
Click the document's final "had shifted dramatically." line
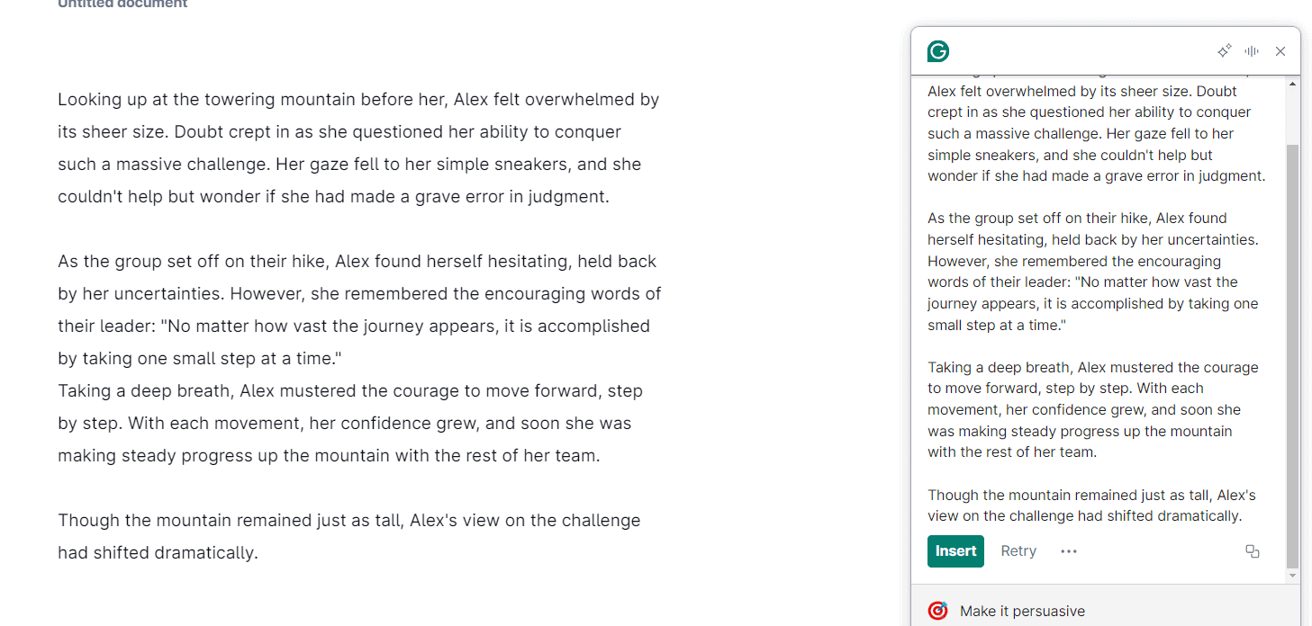tap(158, 553)
